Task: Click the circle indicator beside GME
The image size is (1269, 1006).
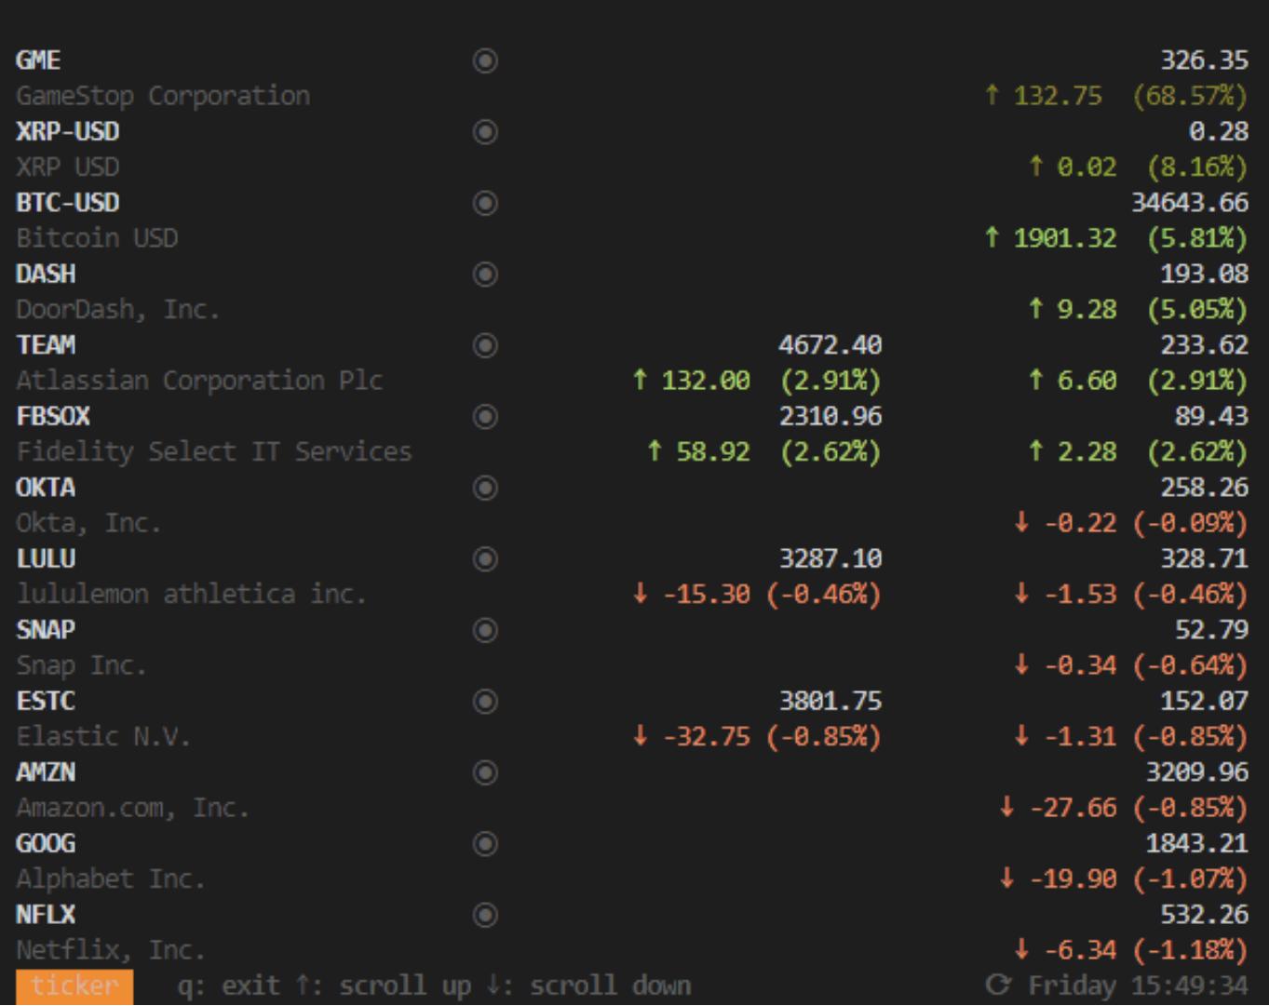Action: click(x=485, y=60)
